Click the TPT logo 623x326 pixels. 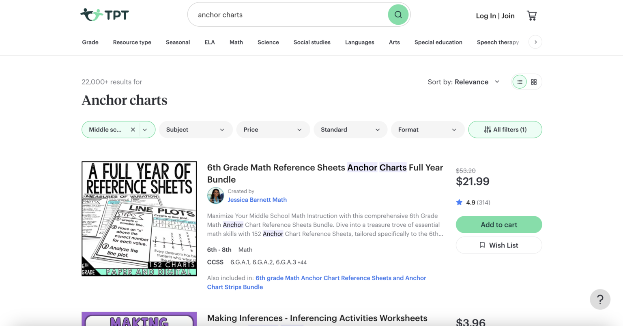pos(105,14)
